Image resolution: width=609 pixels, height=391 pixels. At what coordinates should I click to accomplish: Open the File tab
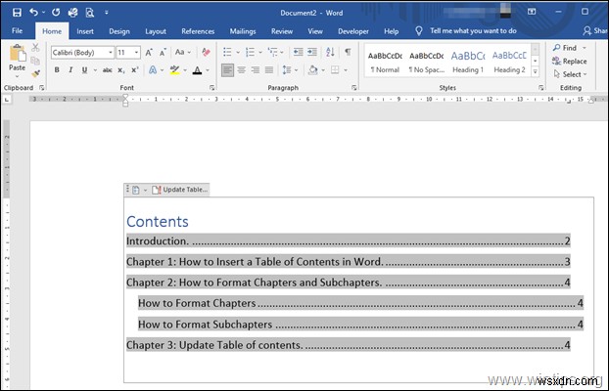17,31
